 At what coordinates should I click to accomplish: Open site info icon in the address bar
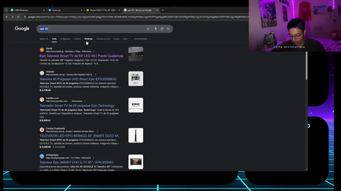(x=25, y=17)
